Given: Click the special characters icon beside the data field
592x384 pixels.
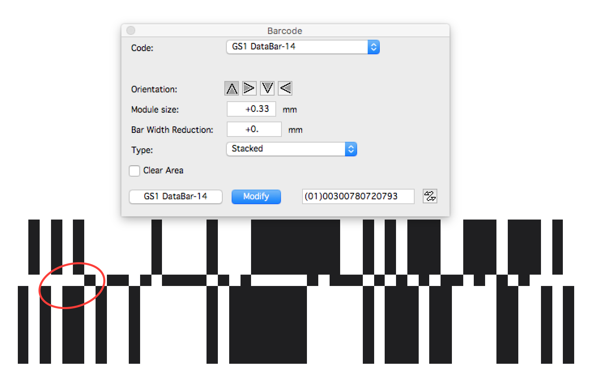Looking at the screenshot, I should (x=430, y=196).
